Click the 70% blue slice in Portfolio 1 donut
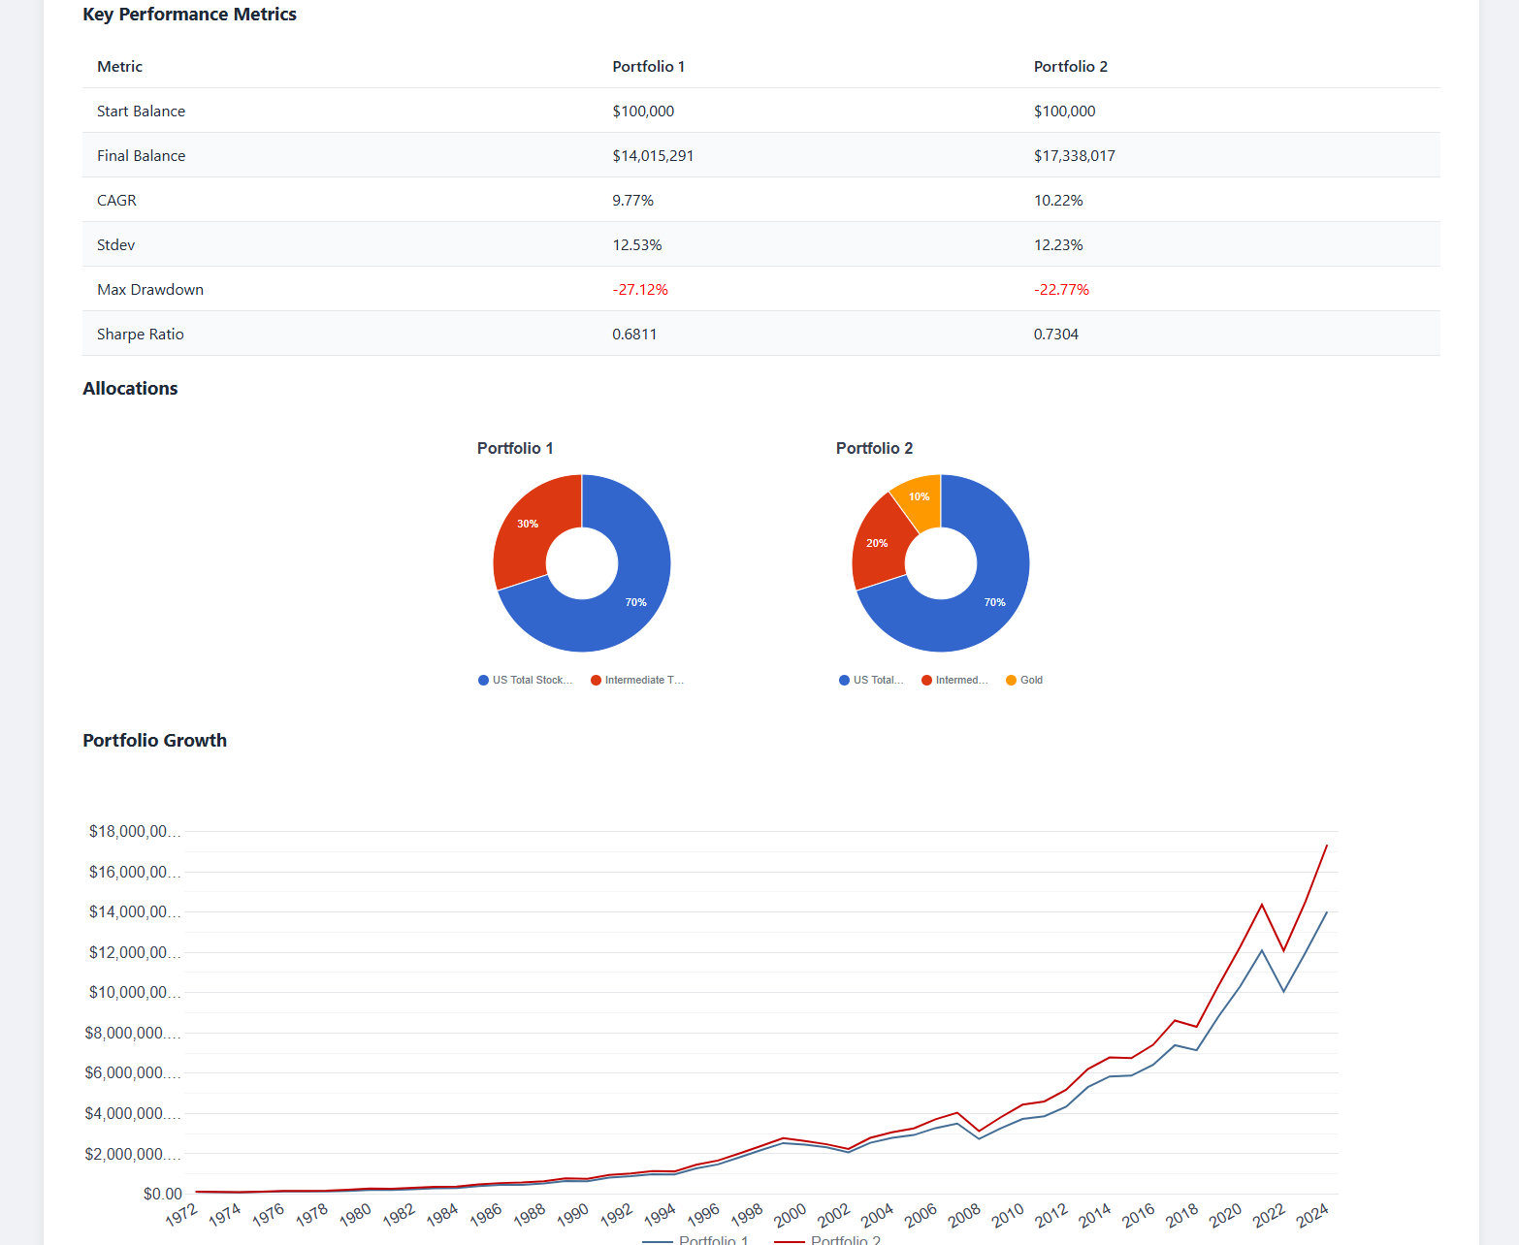Screen dimensions: 1519x1245 (x=637, y=601)
